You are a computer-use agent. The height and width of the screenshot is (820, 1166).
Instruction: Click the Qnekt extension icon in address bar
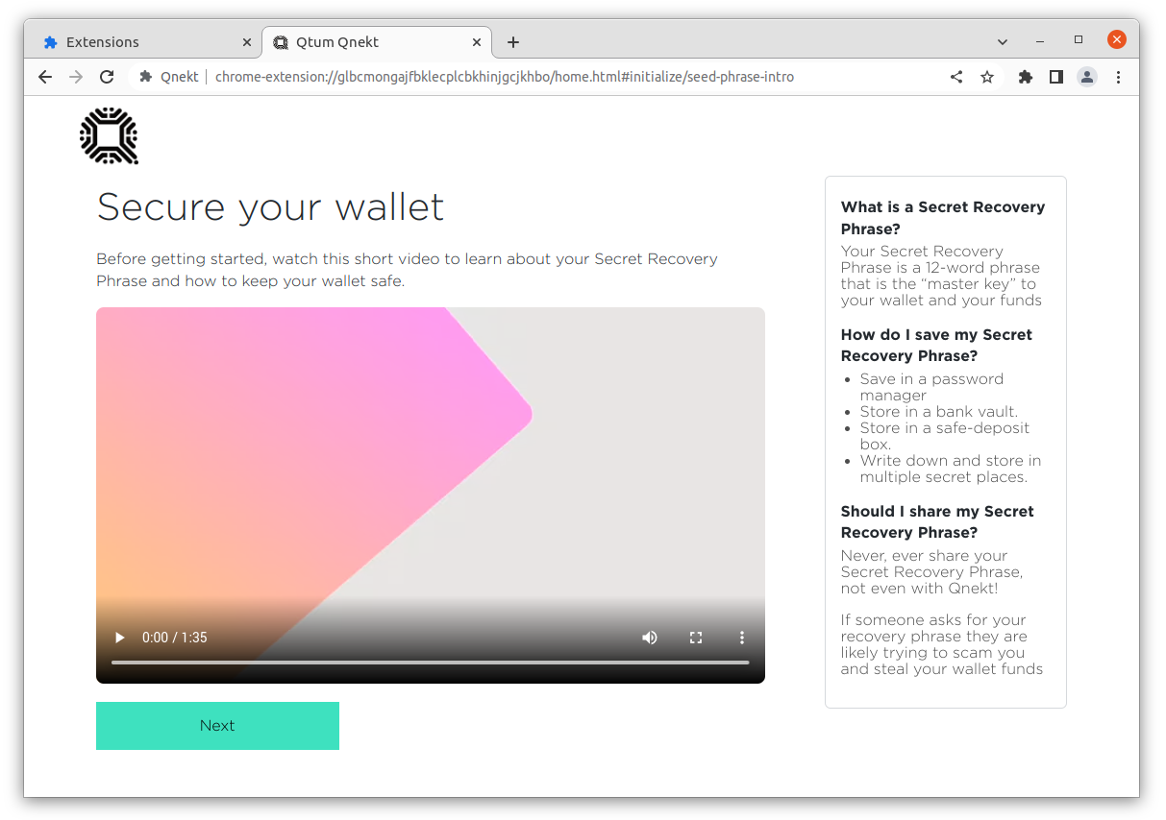pyautogui.click(x=146, y=77)
